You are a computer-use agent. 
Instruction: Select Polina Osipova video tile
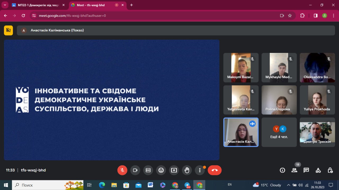pos(279,100)
